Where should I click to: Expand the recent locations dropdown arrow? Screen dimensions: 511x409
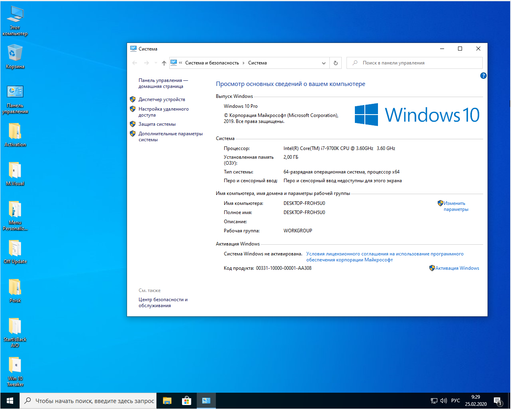tap(156, 63)
